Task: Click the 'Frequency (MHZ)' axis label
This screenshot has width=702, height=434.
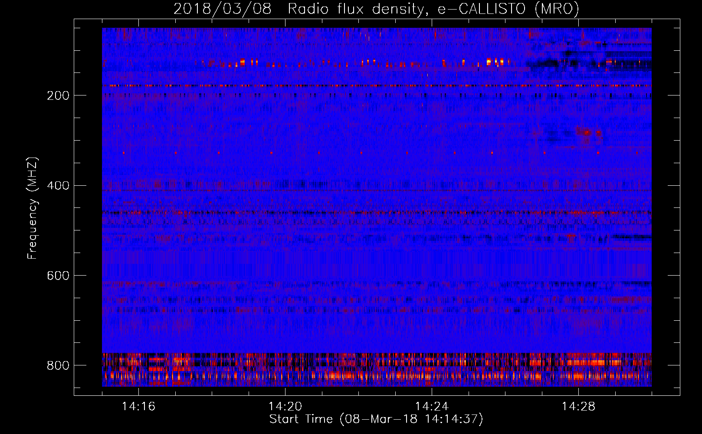Action: pos(33,208)
